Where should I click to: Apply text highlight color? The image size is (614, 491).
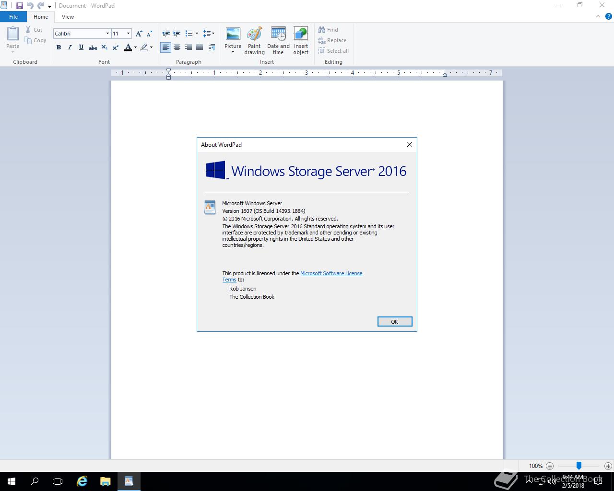143,47
